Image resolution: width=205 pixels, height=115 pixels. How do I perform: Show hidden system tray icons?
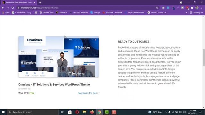pos(166,112)
